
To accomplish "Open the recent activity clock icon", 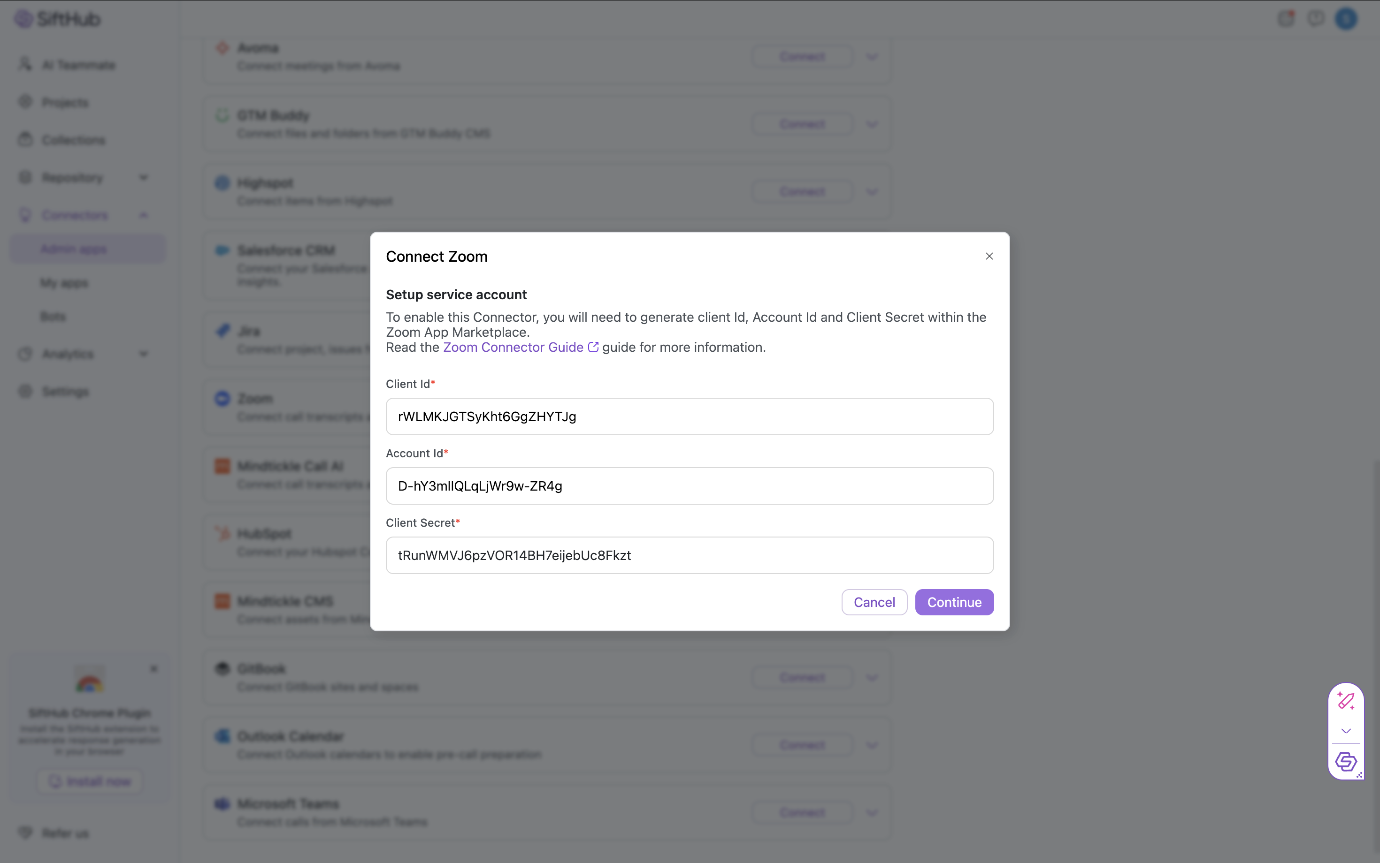I will [1316, 18].
